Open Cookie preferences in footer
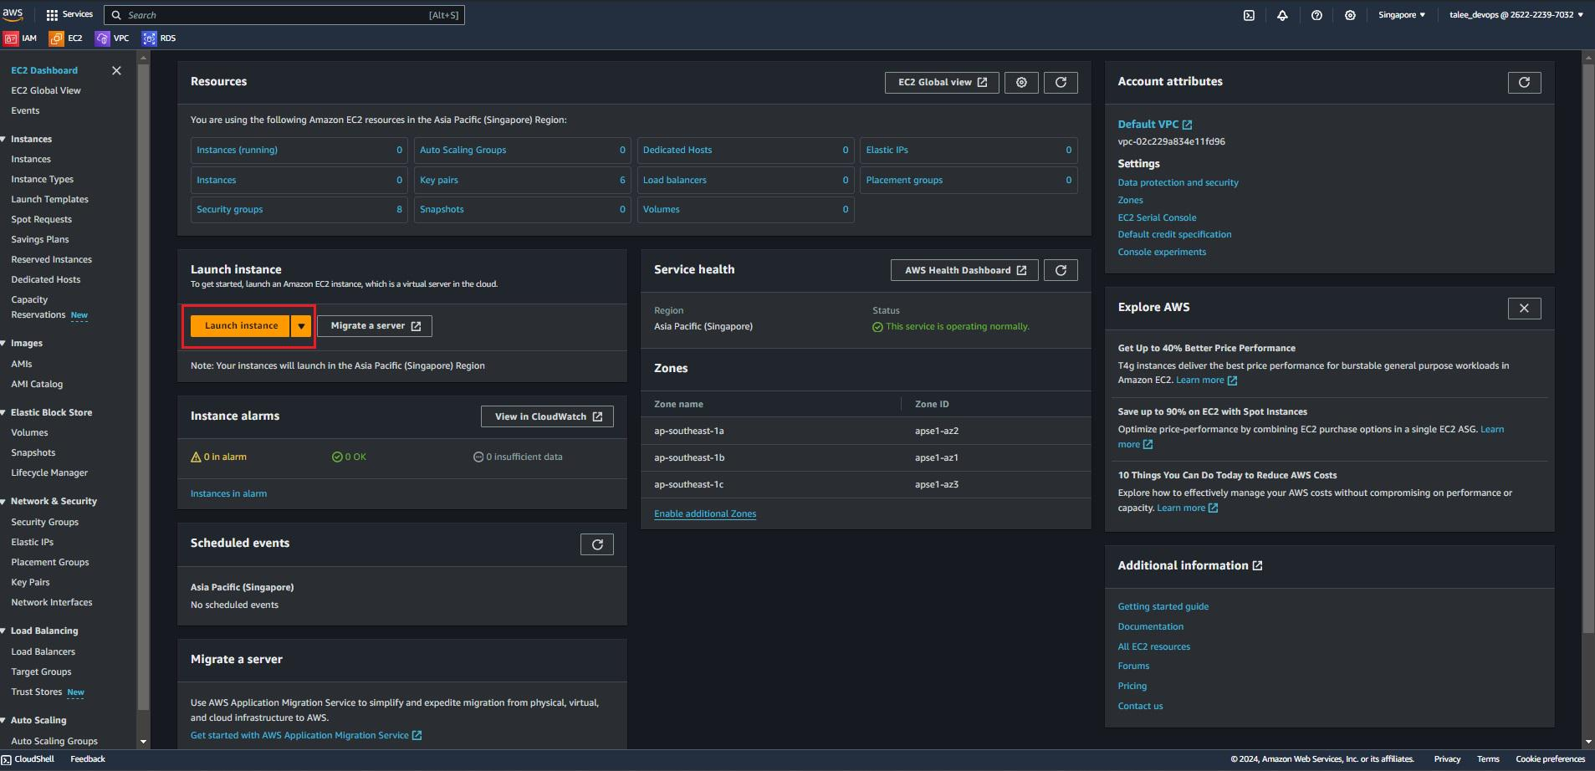Screen dimensions: 1595x771 1550,759
